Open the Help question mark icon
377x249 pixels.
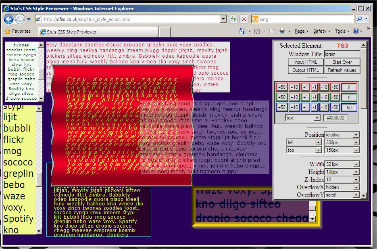click(356, 31)
